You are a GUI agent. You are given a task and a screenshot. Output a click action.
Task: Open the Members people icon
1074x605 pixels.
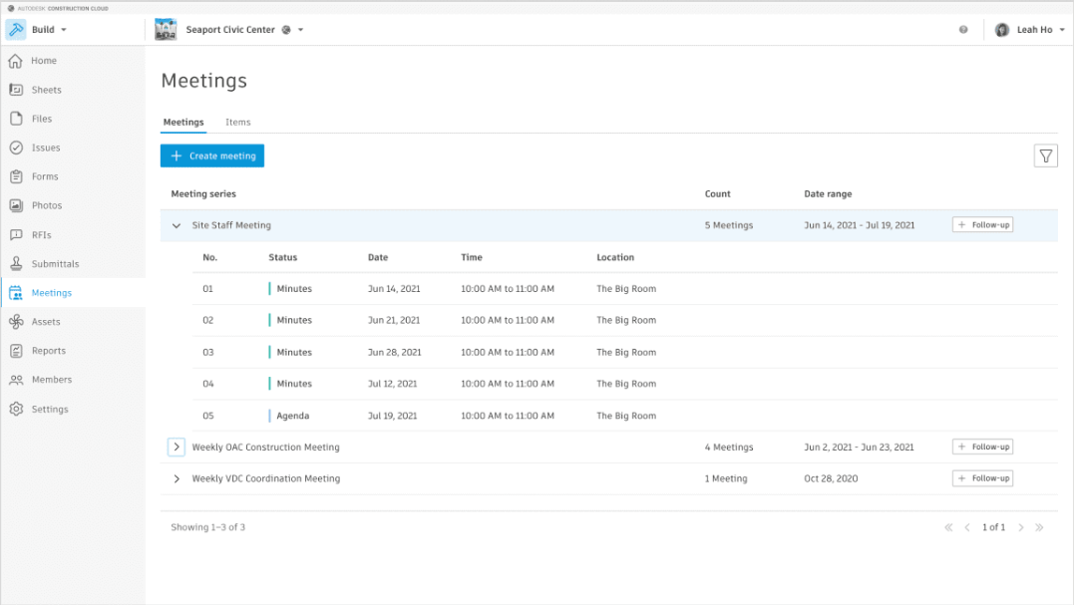pyautogui.click(x=16, y=380)
